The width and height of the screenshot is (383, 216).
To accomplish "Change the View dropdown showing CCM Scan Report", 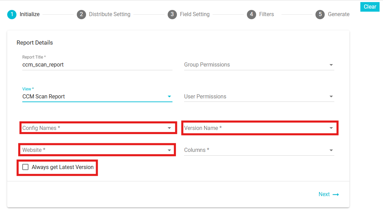I will click(97, 97).
